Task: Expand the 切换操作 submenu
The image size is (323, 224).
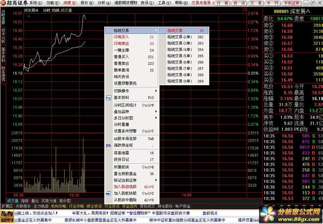Action: point(156,91)
